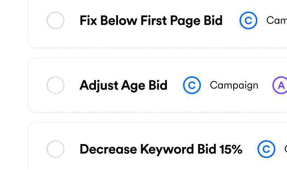Open the Decrease Keyword Bid 15% rule title
Screen dimensions: 287x170
pos(161,149)
